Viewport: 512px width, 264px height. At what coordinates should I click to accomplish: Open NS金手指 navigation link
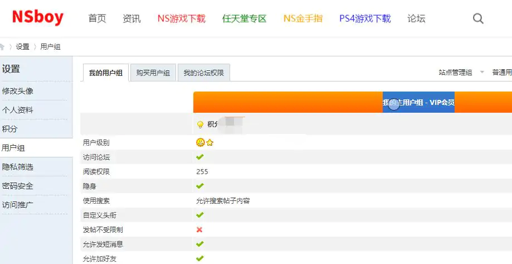point(303,18)
